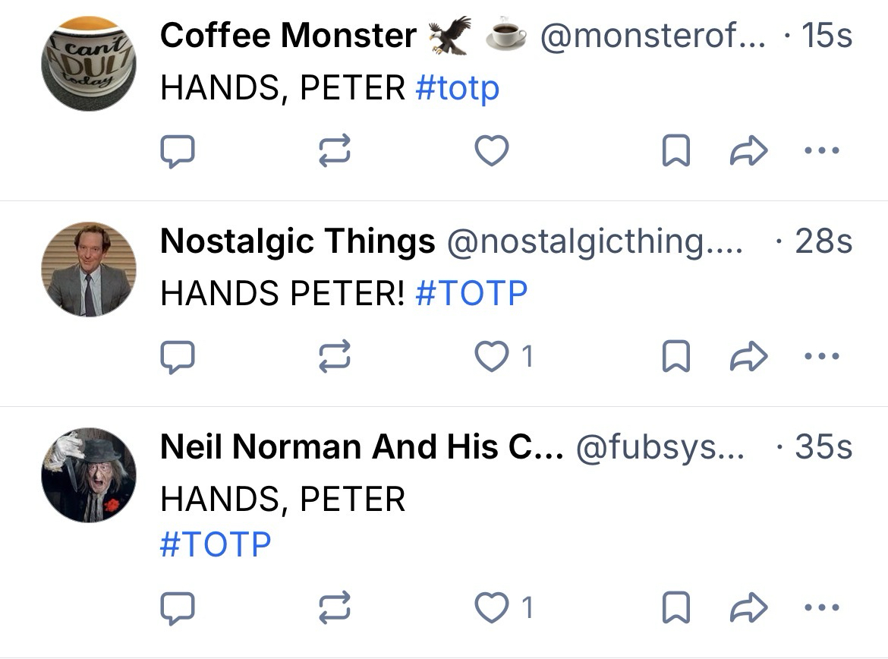Image resolution: width=888 pixels, height=659 pixels.
Task: Bookmark the Nostalgic Things post
Action: (675, 356)
